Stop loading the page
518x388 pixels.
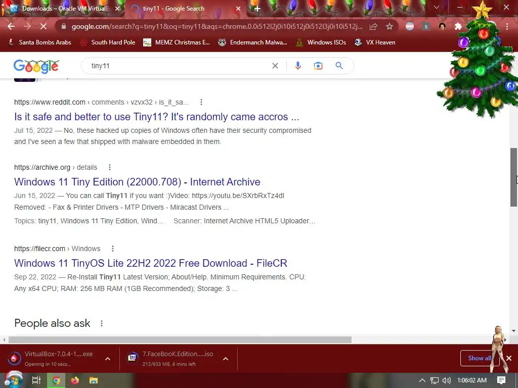[x=44, y=26]
